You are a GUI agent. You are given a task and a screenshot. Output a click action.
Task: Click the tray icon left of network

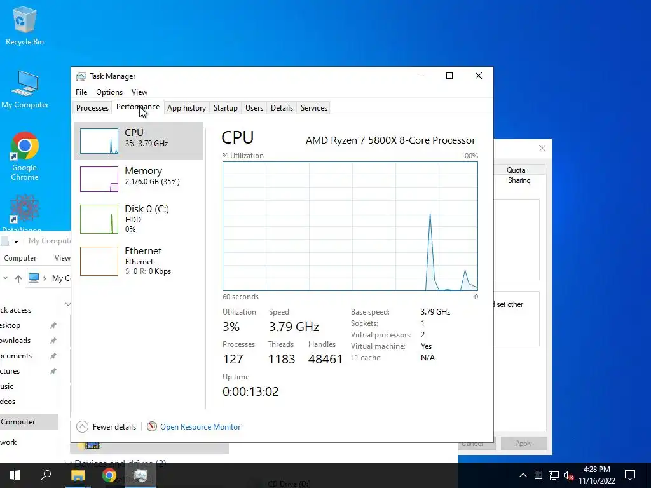(538, 475)
